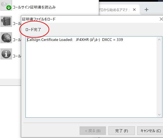This screenshot has width=163, height=138.
Task: Click the scrollbar up arrow in log area
Action: tap(159, 40)
